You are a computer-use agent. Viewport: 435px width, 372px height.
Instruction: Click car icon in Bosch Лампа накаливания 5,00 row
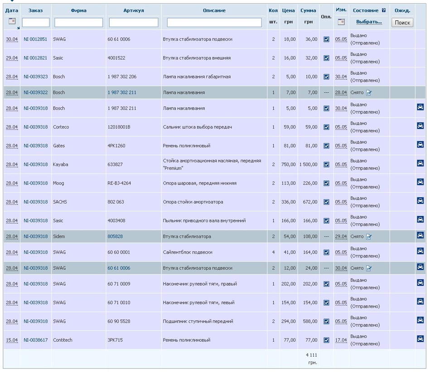pos(420,107)
